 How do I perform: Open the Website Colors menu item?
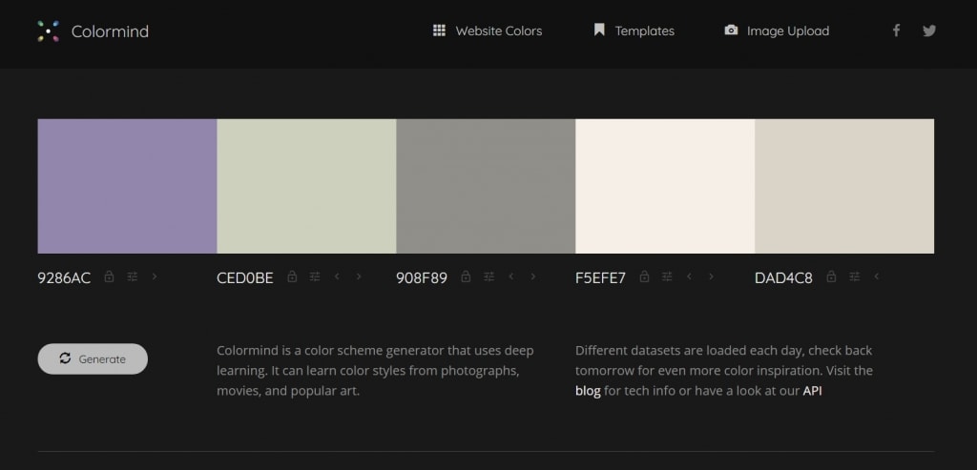point(498,31)
